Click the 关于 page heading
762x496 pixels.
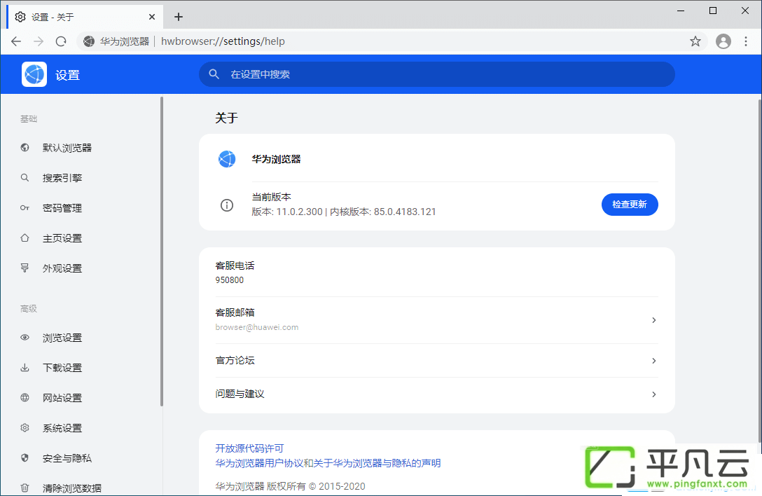(226, 118)
